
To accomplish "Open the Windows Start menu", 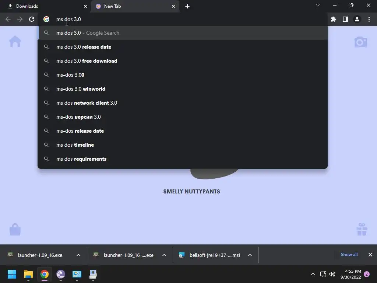I will 12,274.
